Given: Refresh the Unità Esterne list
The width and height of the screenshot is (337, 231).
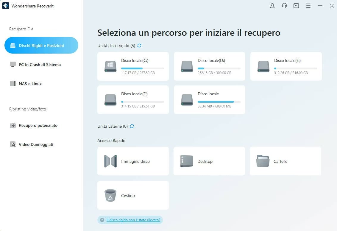Looking at the screenshot, I should pos(132,126).
